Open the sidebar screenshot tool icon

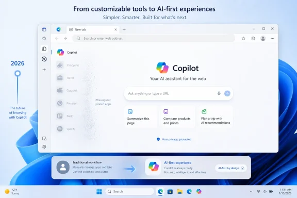coord(44,139)
